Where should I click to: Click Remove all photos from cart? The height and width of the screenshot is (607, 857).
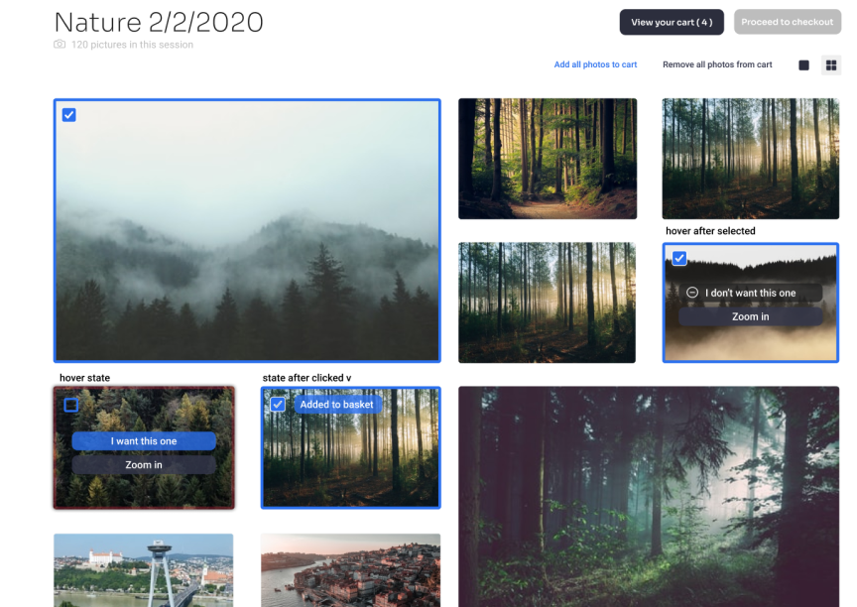717,64
